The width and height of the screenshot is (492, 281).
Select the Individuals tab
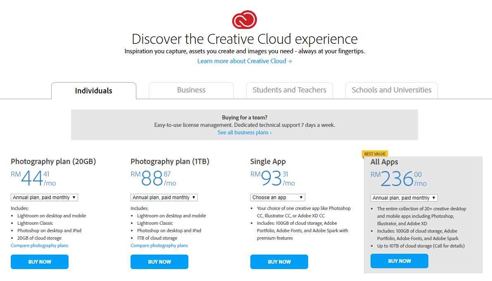click(93, 91)
